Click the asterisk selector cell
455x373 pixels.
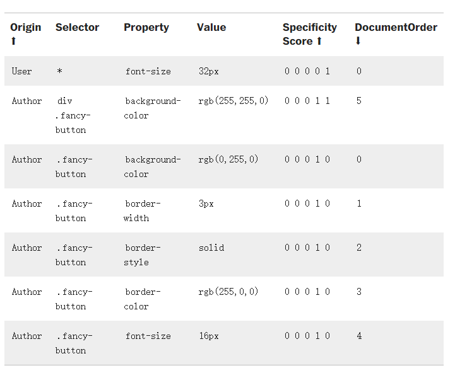(x=59, y=71)
